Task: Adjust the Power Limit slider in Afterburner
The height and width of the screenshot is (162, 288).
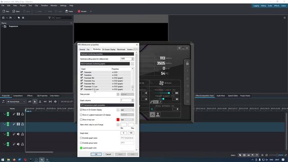Action: click(169, 93)
